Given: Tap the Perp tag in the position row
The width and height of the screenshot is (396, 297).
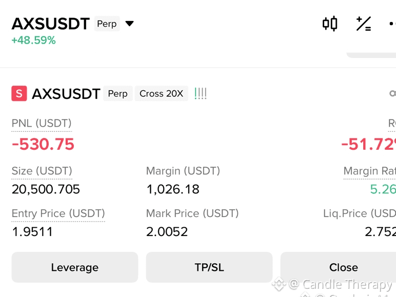Looking at the screenshot, I should click(117, 93).
